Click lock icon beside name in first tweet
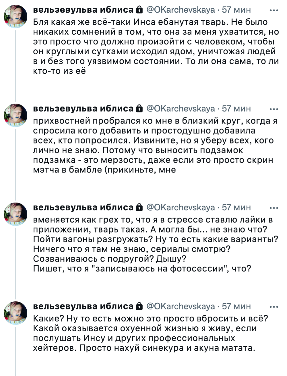The image size is (287, 376). pyautogui.click(x=139, y=10)
